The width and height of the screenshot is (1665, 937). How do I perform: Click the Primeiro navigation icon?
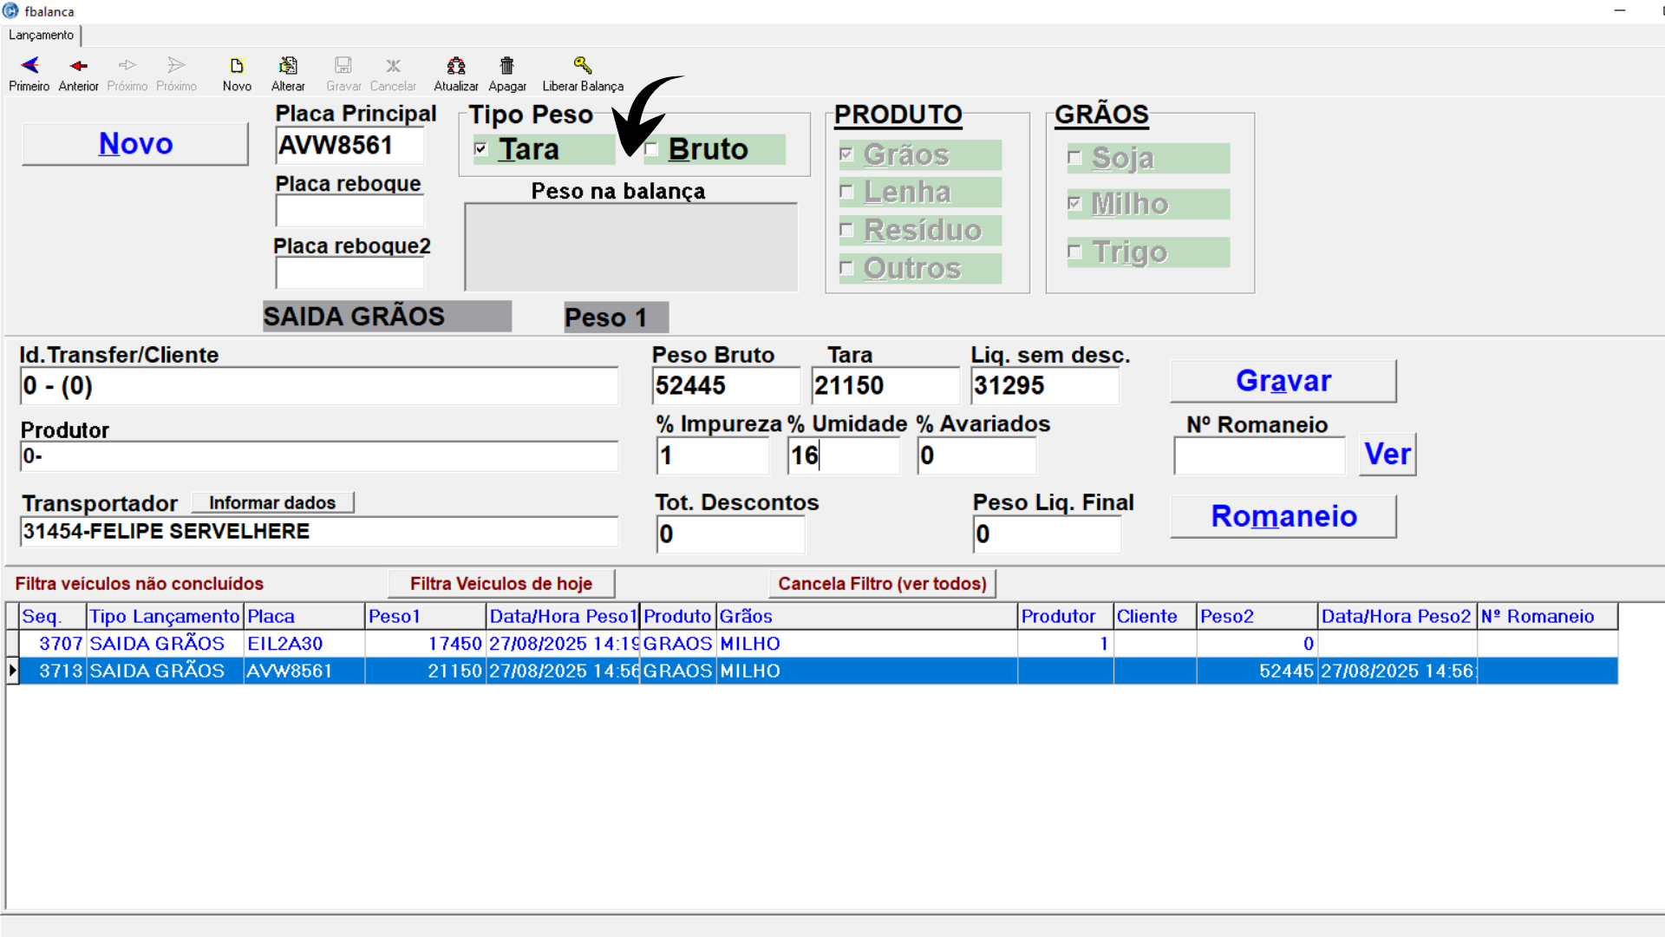click(29, 66)
